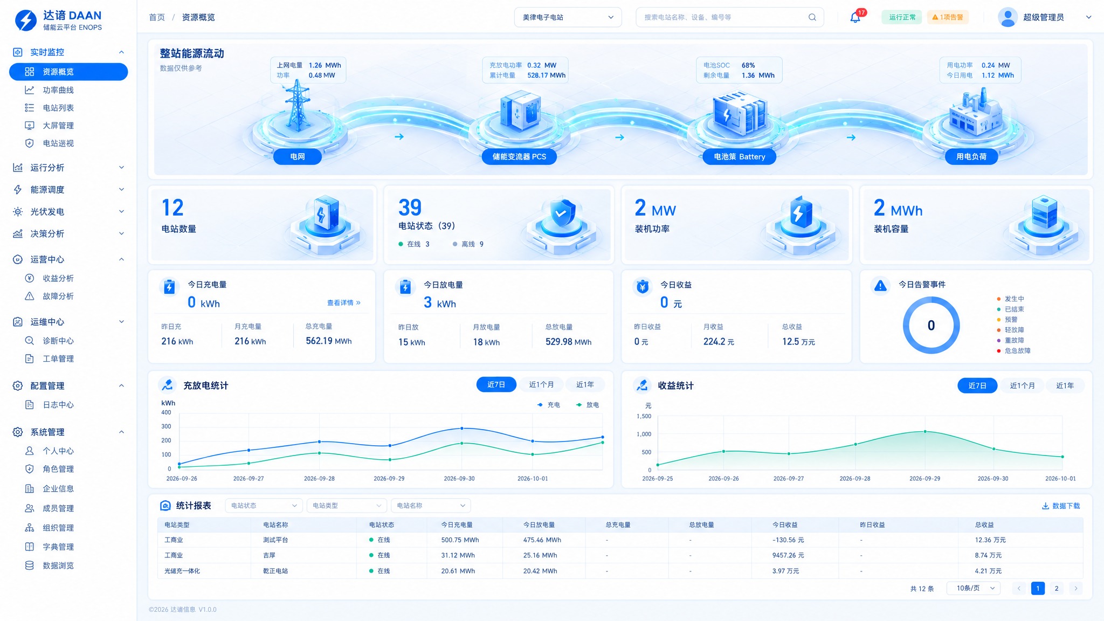
Task: Click the 查看详情 link
Action: pos(343,303)
